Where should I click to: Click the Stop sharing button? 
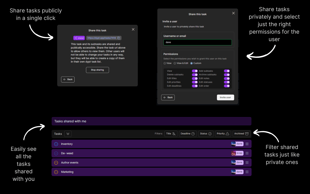97,70
